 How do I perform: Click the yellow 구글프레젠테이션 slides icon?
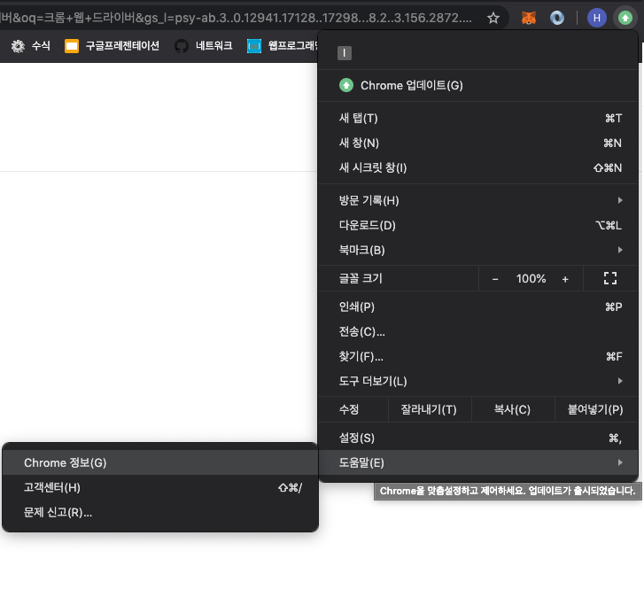point(72,46)
